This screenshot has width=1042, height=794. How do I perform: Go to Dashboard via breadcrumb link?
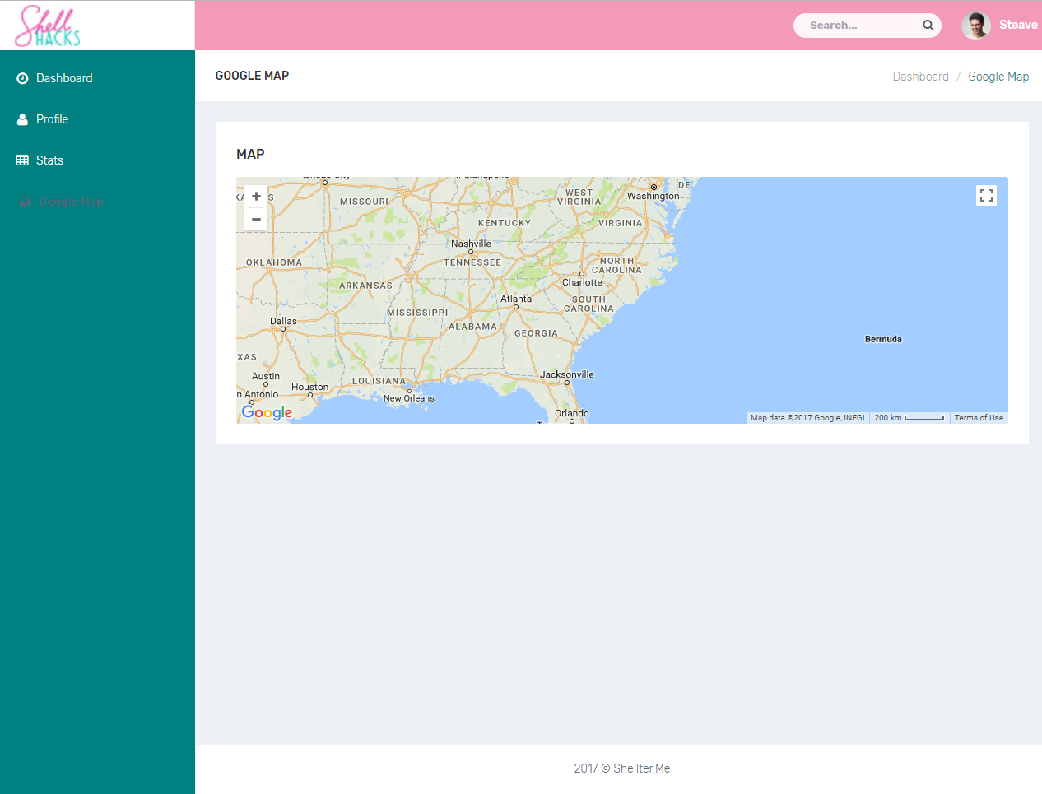pyautogui.click(x=920, y=77)
